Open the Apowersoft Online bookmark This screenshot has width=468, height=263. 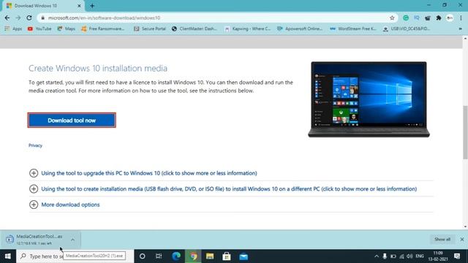(x=300, y=28)
